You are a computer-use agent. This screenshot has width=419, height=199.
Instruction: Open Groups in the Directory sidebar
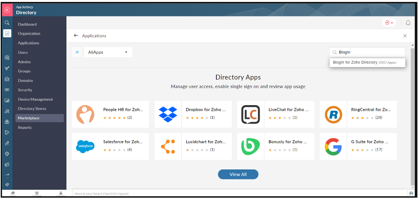24,71
